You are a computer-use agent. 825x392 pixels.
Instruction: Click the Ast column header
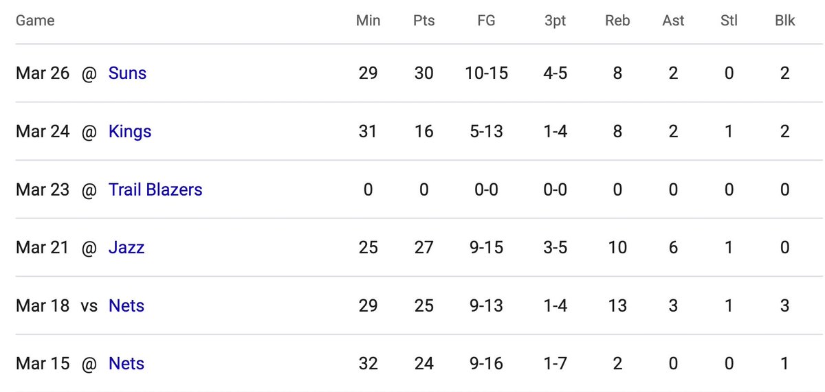(673, 21)
